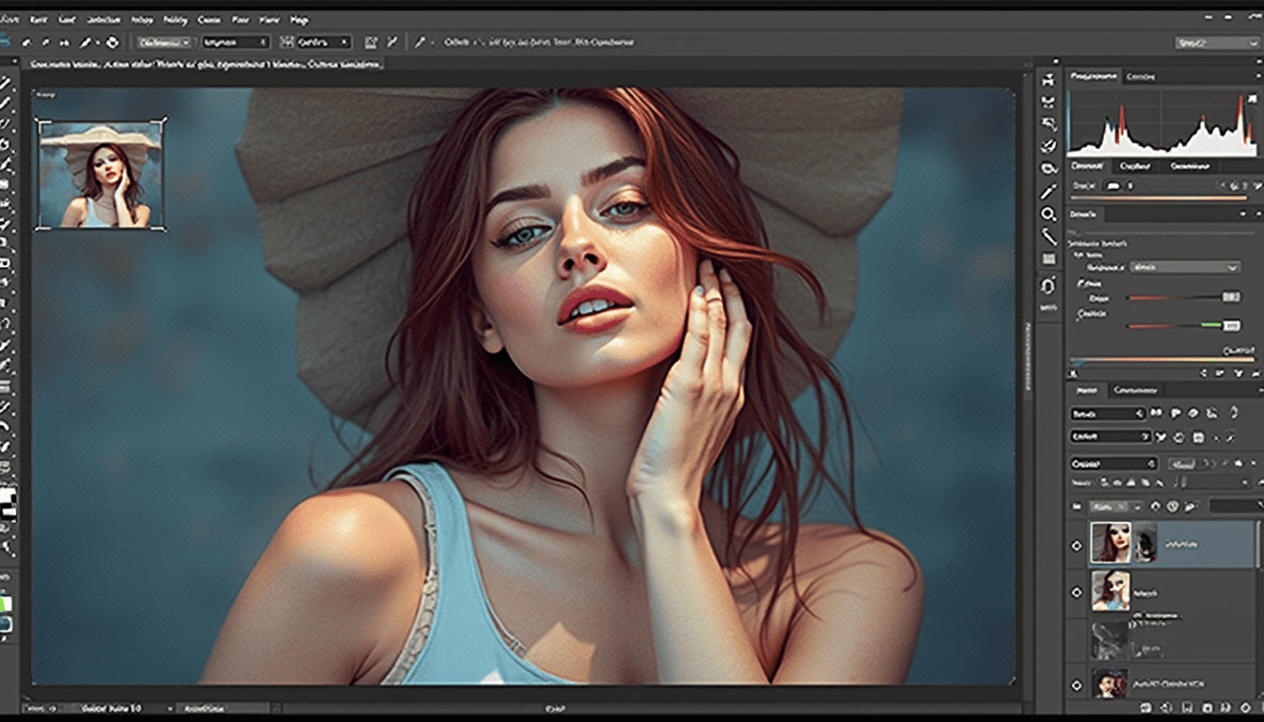Open the wide dropdown in the properties panel

[x=1185, y=267]
